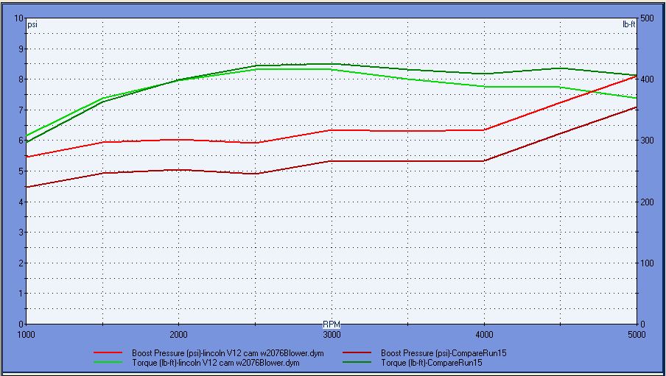Click the 500 value on the lb-ft axis
The height and width of the screenshot is (376, 666).
(x=646, y=18)
